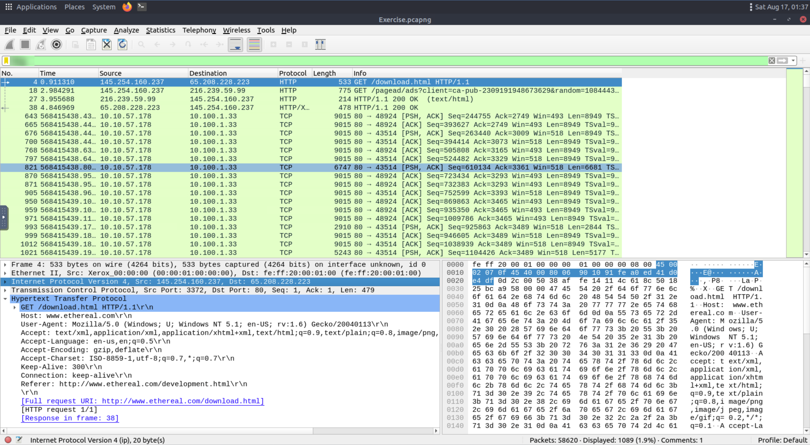Click the display filter input field

click(380, 61)
